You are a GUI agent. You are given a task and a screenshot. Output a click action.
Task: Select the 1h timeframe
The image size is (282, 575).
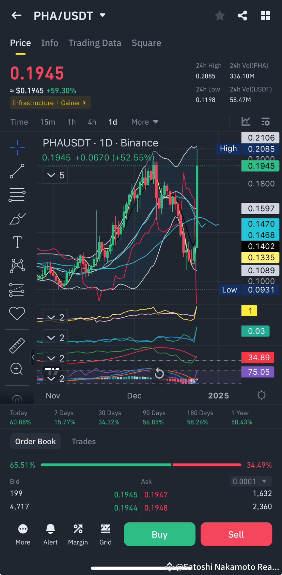[72, 122]
